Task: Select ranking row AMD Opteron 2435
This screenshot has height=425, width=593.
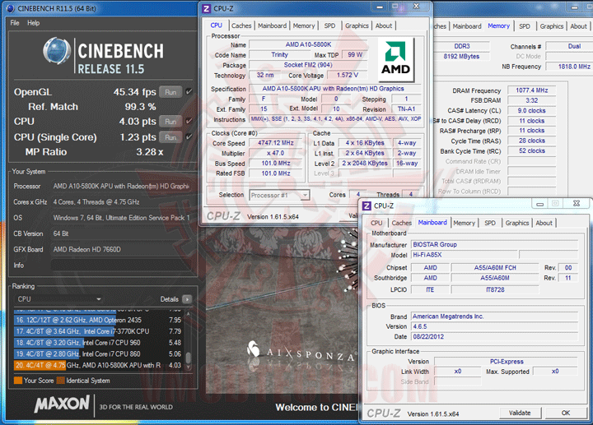Action: pos(99,320)
